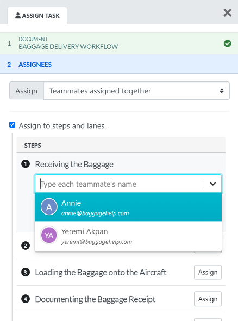Viewport: 238px width, 321px height.
Task: Collapse the teammate list with chevron arrow
Action: 213,184
